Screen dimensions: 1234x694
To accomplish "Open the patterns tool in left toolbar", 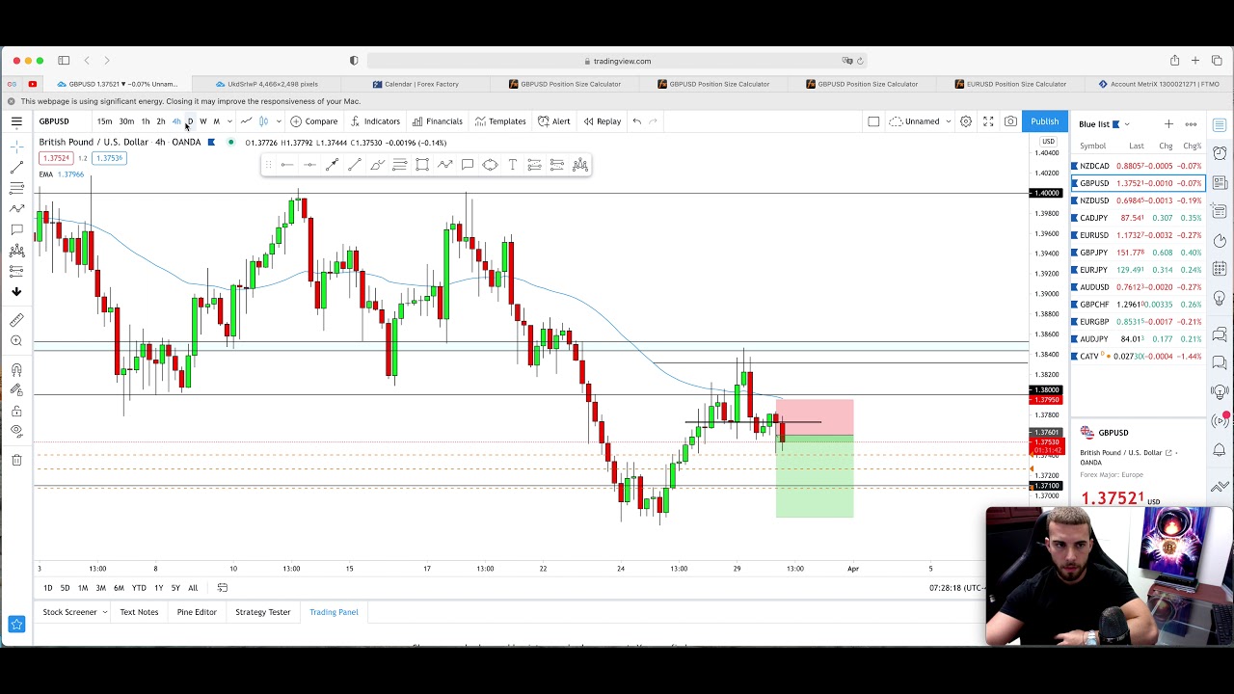I will [16, 251].
